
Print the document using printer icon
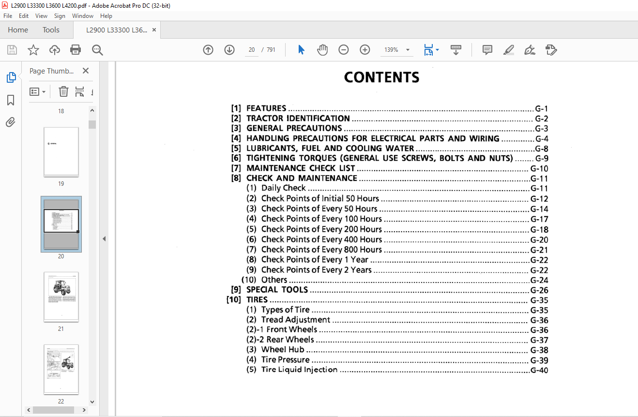(x=76, y=50)
